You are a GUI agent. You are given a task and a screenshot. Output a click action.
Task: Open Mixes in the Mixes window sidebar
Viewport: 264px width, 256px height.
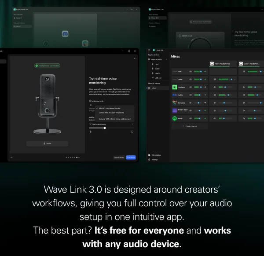tap(158, 88)
